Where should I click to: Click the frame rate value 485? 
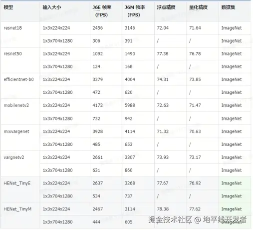click(96, 144)
